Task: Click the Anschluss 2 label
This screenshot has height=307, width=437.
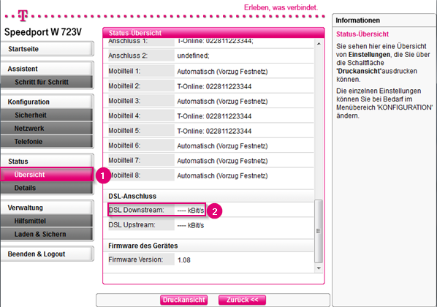Action: tap(128, 56)
